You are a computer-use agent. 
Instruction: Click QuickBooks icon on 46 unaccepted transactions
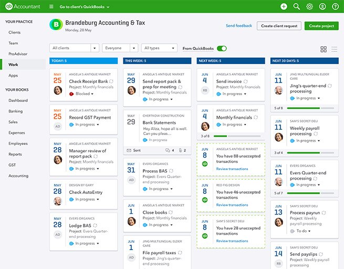point(205,200)
